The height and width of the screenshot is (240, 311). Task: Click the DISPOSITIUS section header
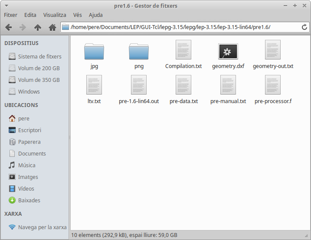pyautogui.click(x=21, y=43)
